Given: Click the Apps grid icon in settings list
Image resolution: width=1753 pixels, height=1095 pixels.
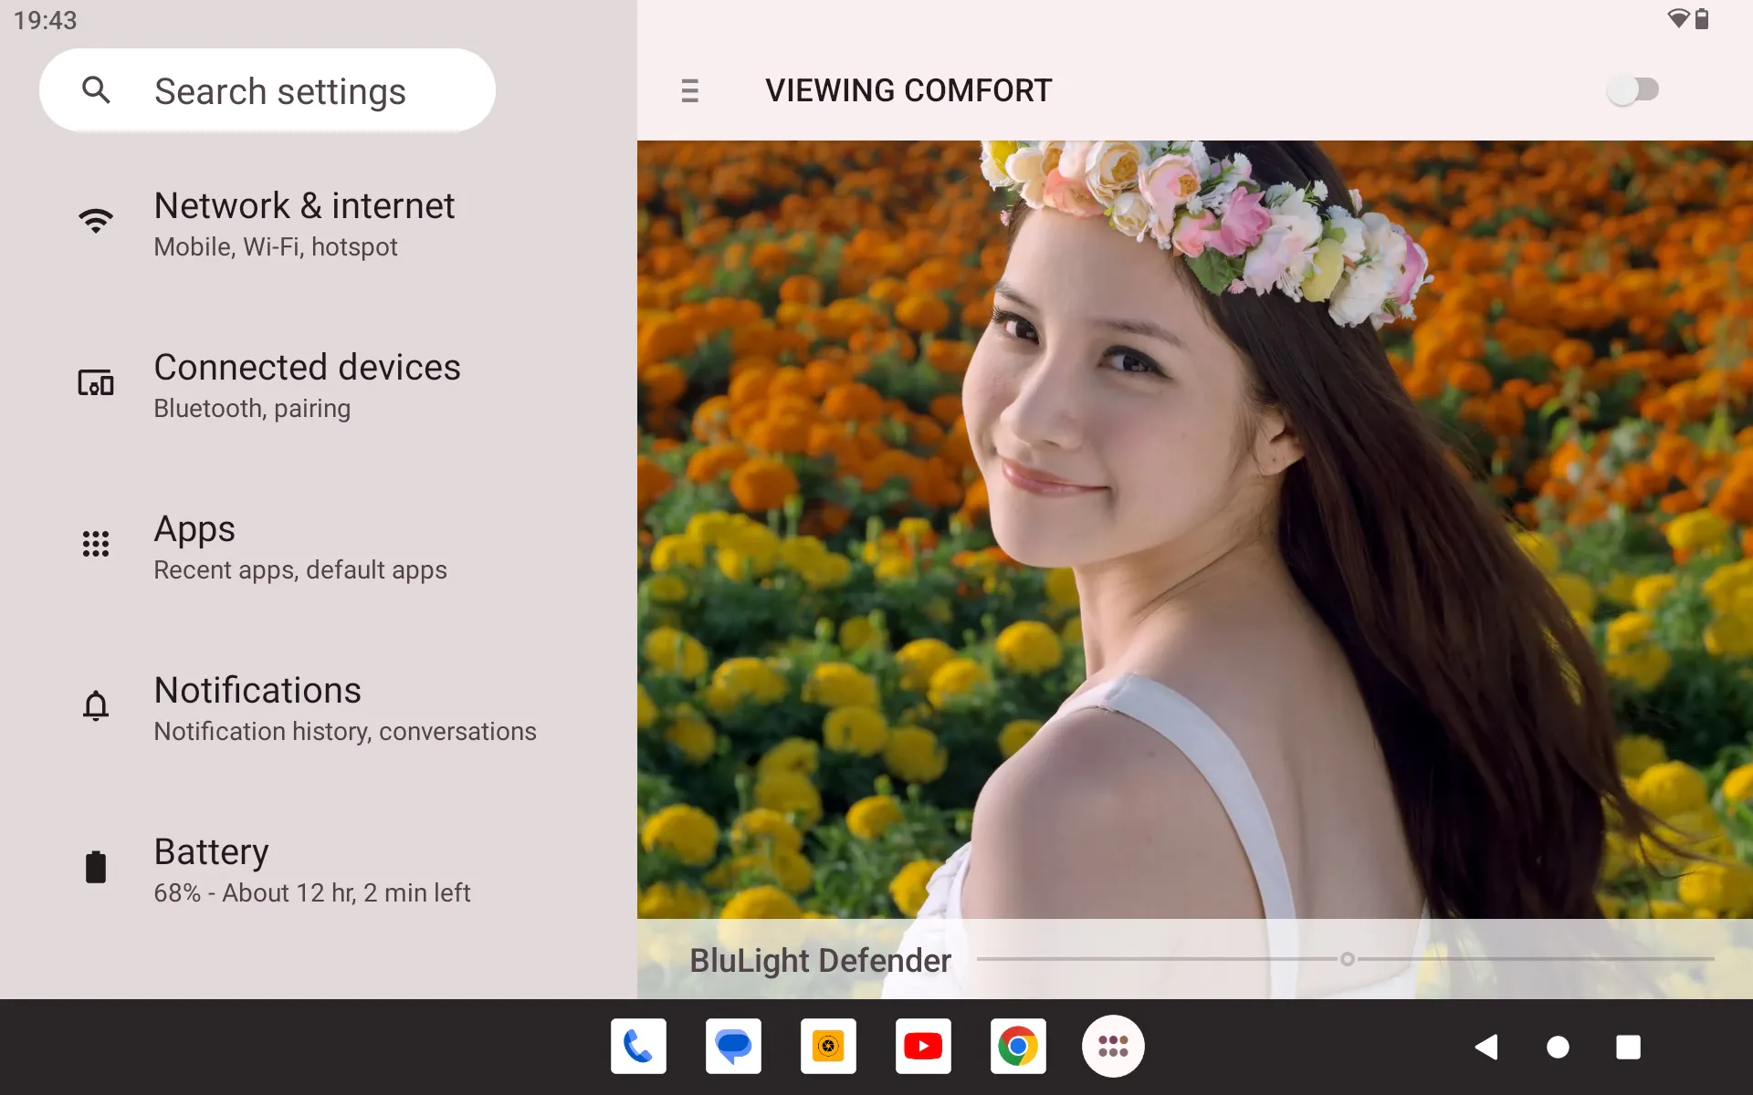Looking at the screenshot, I should point(96,544).
